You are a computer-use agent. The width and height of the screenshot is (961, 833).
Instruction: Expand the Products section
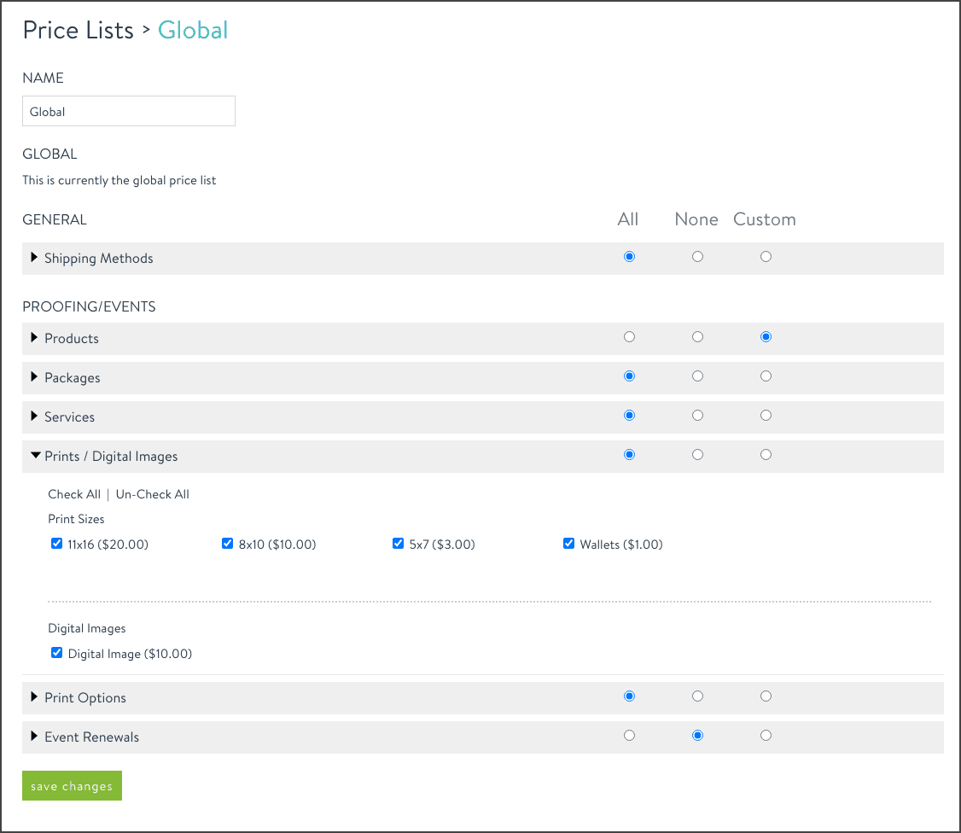pyautogui.click(x=34, y=338)
